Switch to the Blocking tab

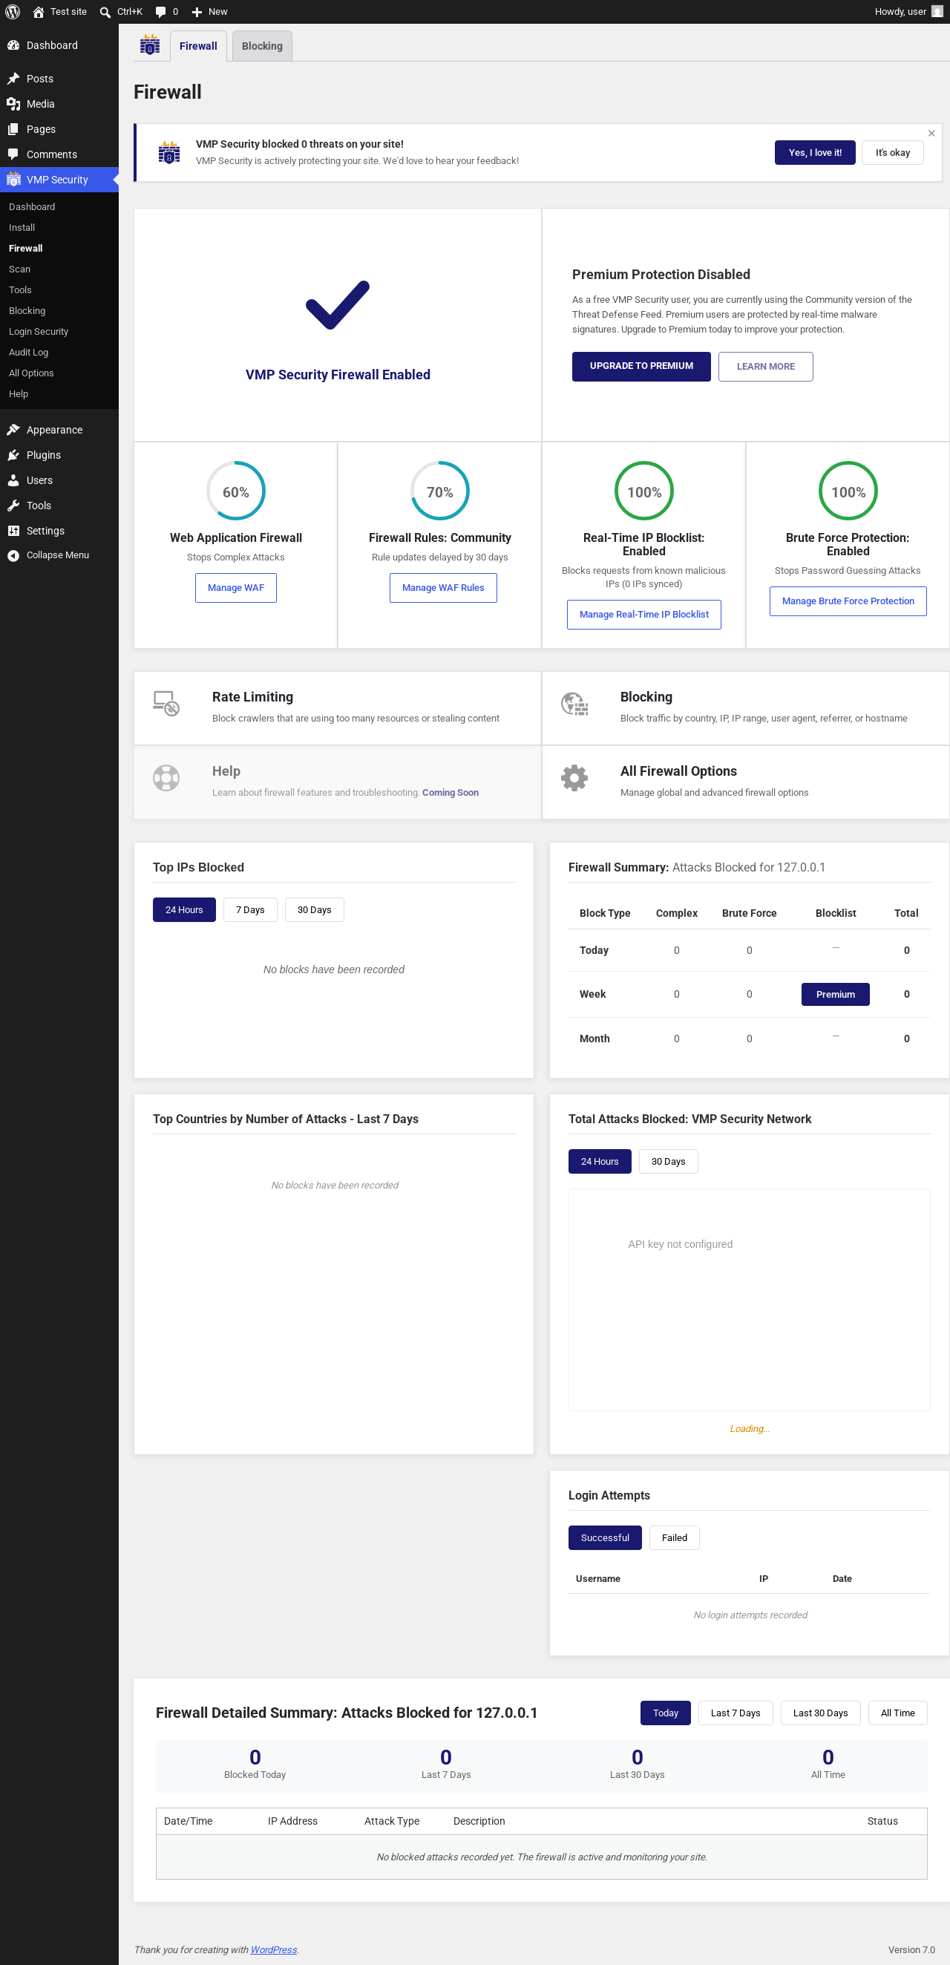[x=262, y=46]
